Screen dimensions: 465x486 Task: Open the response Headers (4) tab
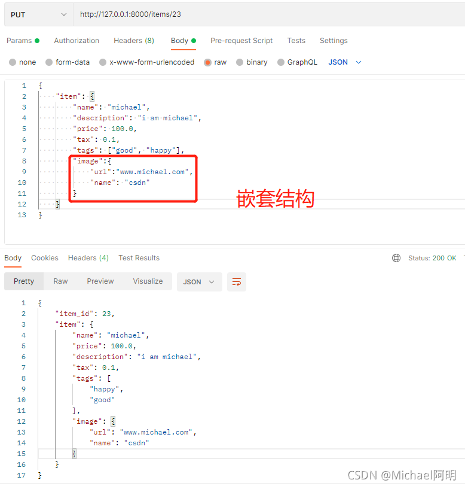[x=88, y=258]
